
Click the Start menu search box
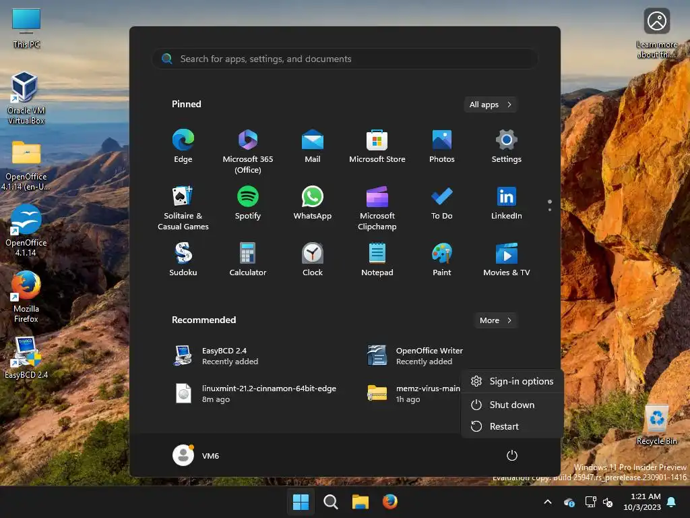[x=345, y=59]
